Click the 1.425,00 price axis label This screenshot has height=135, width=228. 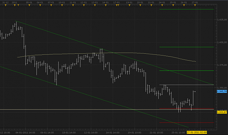[222, 20]
